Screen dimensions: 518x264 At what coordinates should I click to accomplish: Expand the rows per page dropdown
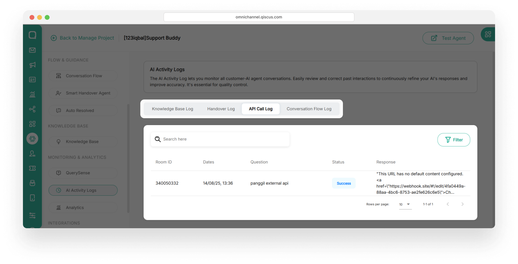click(x=405, y=204)
